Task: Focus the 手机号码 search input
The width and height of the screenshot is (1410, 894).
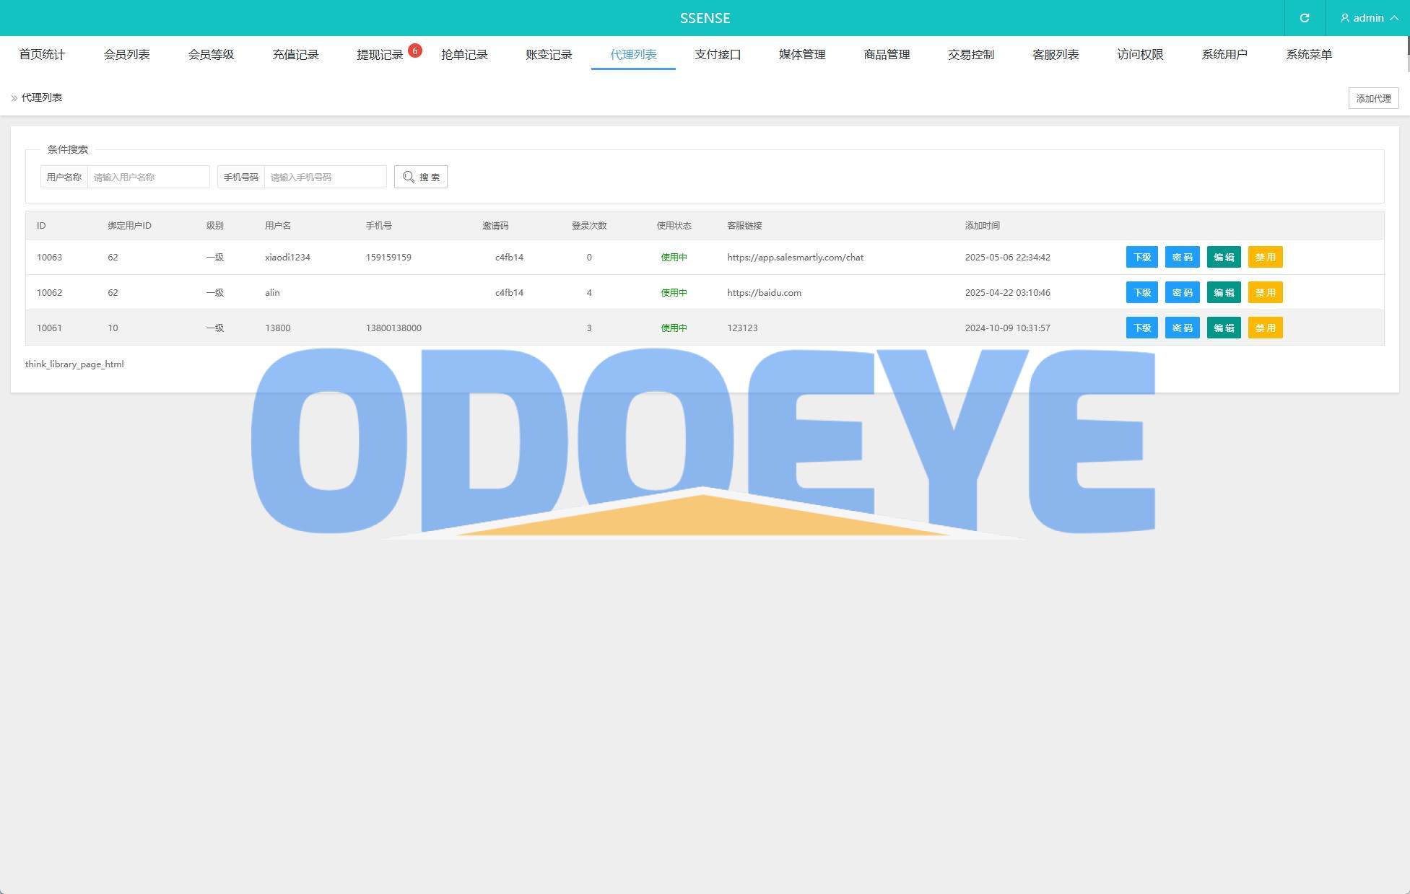Action: 325,177
